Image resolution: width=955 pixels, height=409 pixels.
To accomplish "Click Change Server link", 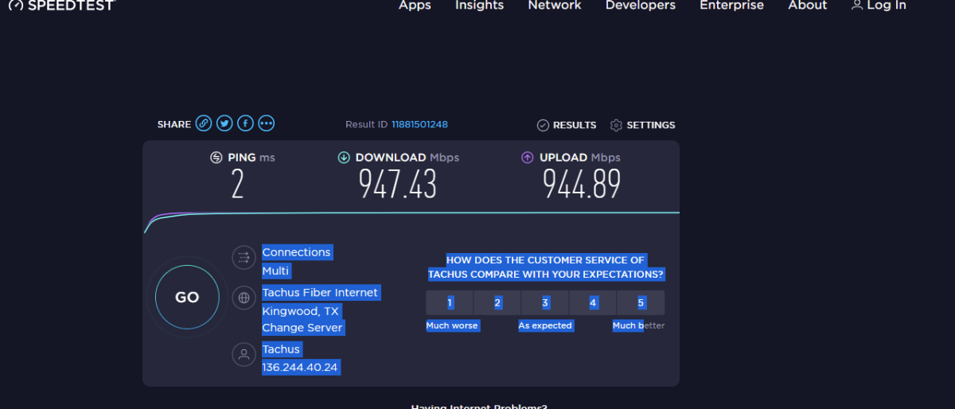I will (x=302, y=328).
